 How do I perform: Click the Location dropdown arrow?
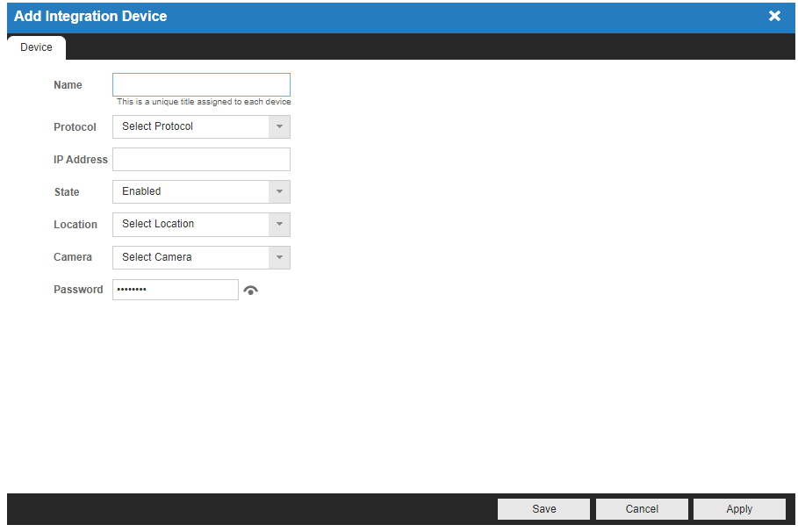(x=279, y=224)
